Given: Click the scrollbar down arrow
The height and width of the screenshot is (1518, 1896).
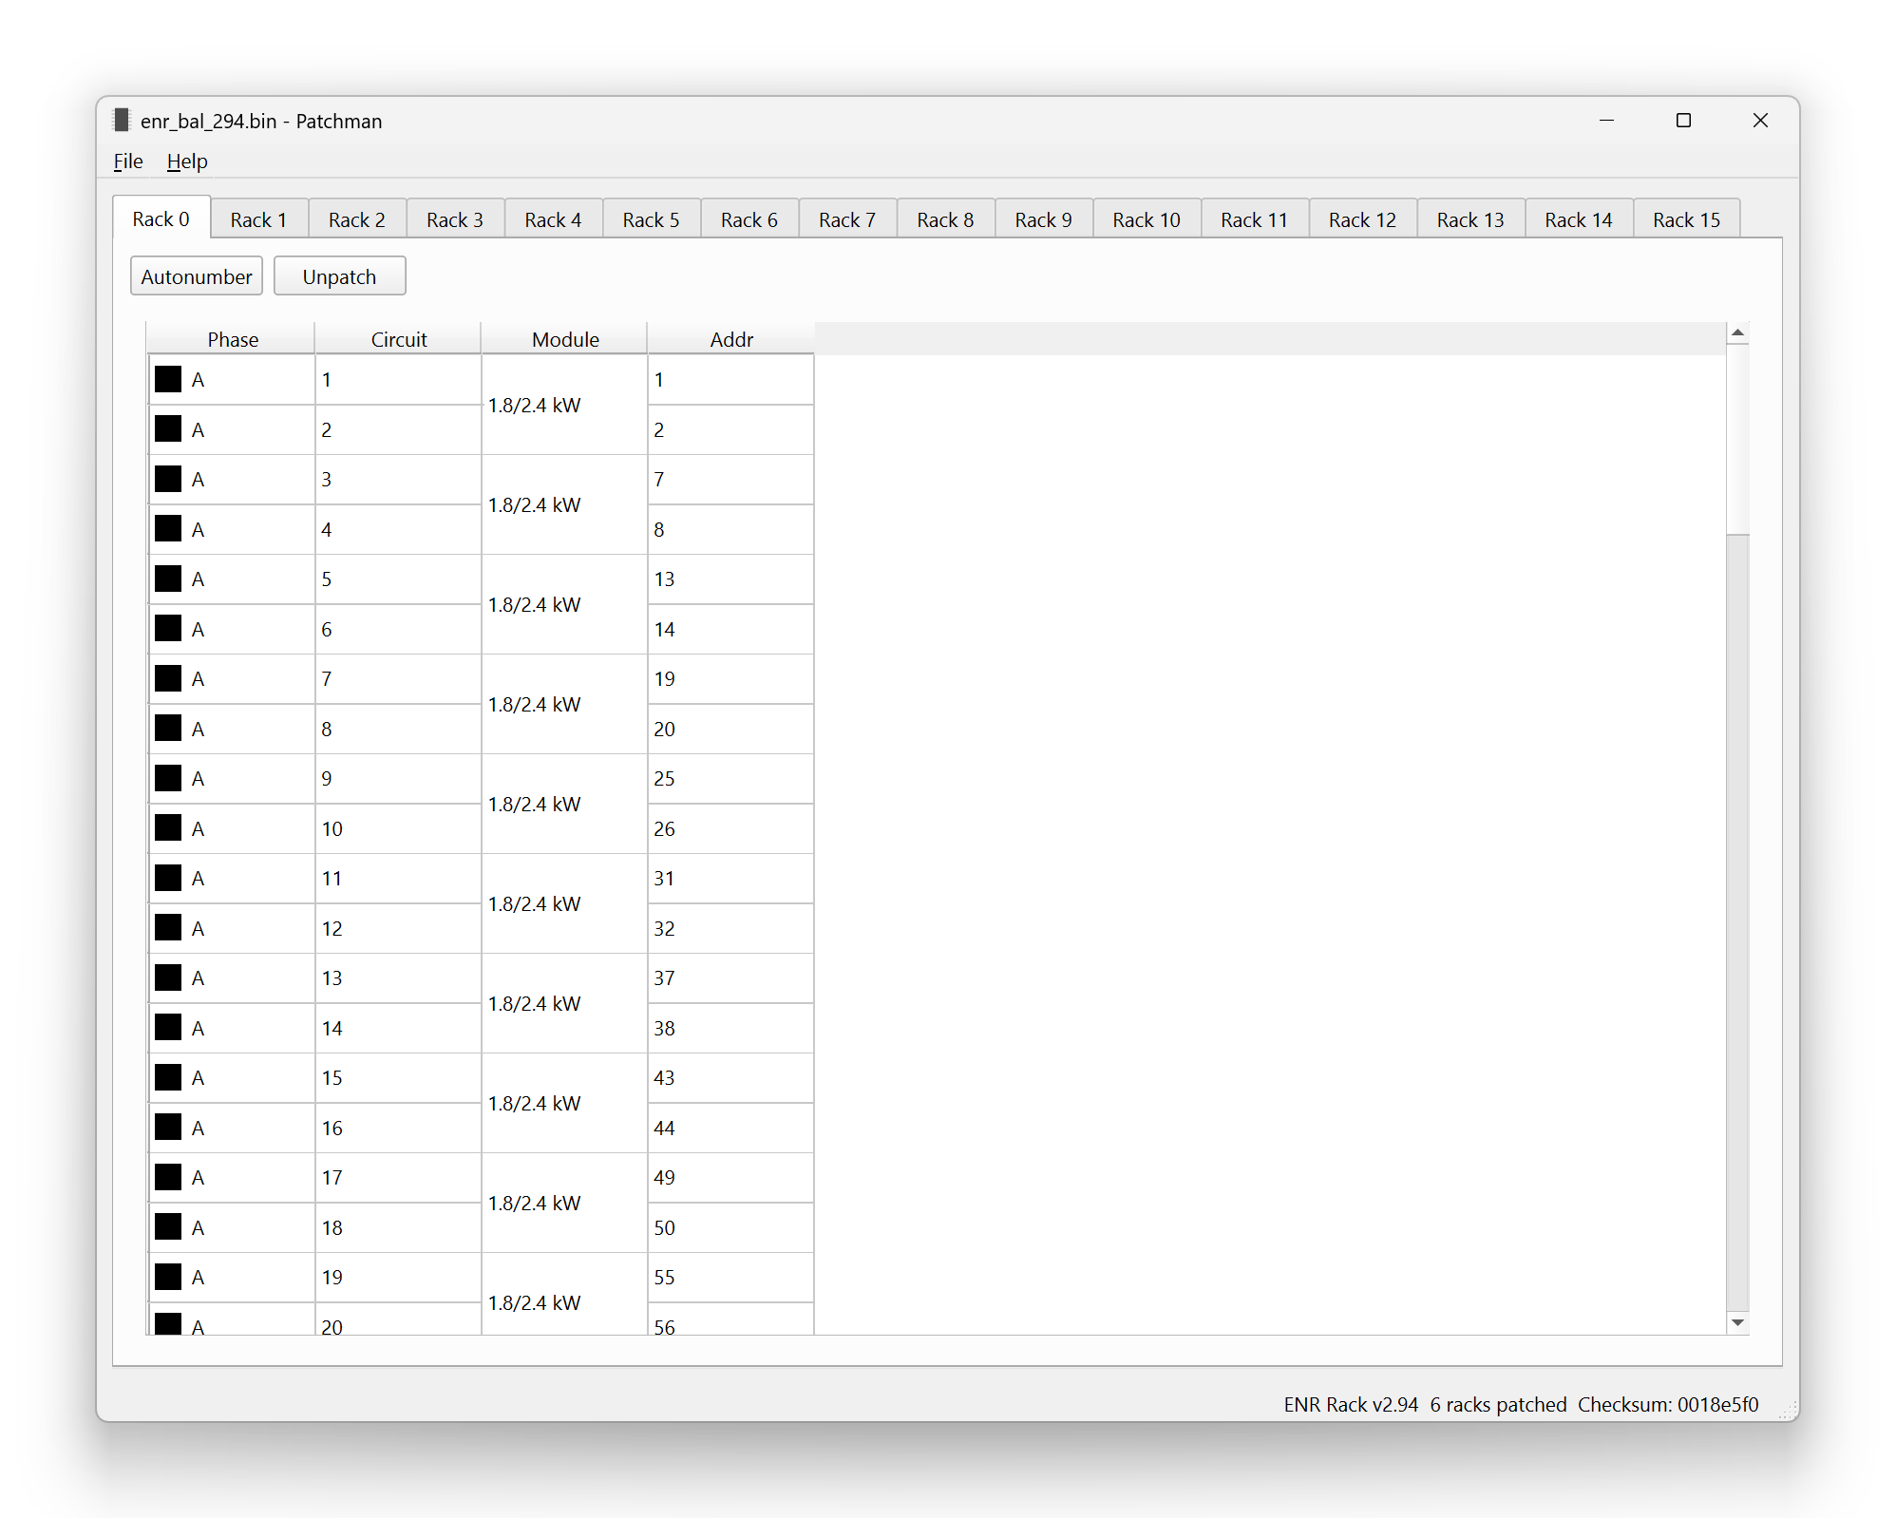Looking at the screenshot, I should click(1737, 1322).
